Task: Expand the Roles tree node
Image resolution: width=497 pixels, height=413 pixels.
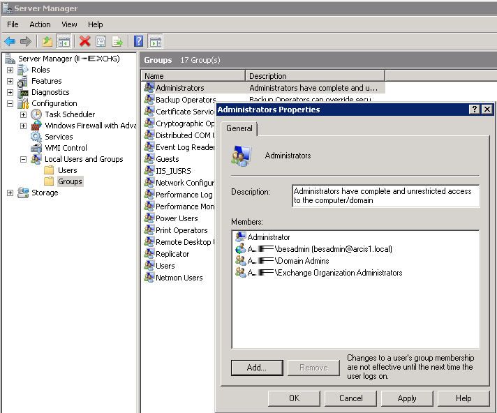Action: coord(10,70)
